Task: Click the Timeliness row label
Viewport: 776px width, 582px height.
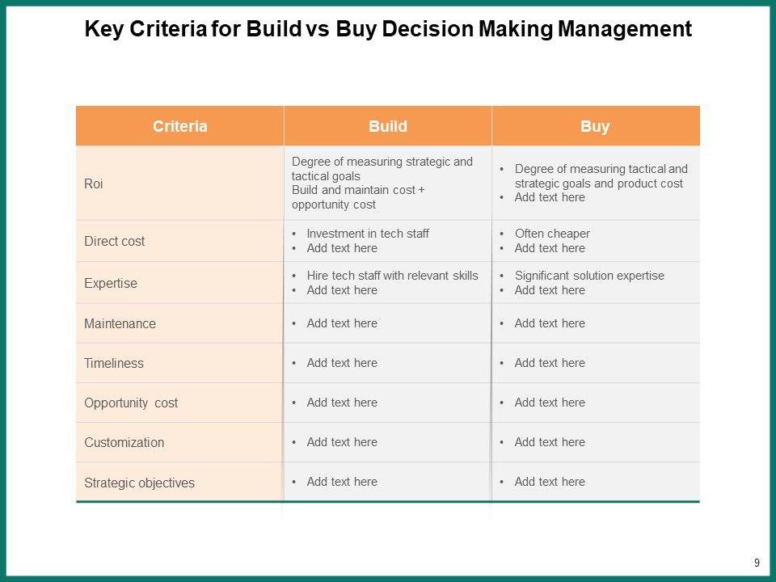Action: tap(114, 363)
